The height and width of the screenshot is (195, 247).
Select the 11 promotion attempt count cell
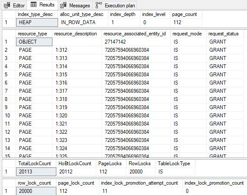tap(141, 191)
